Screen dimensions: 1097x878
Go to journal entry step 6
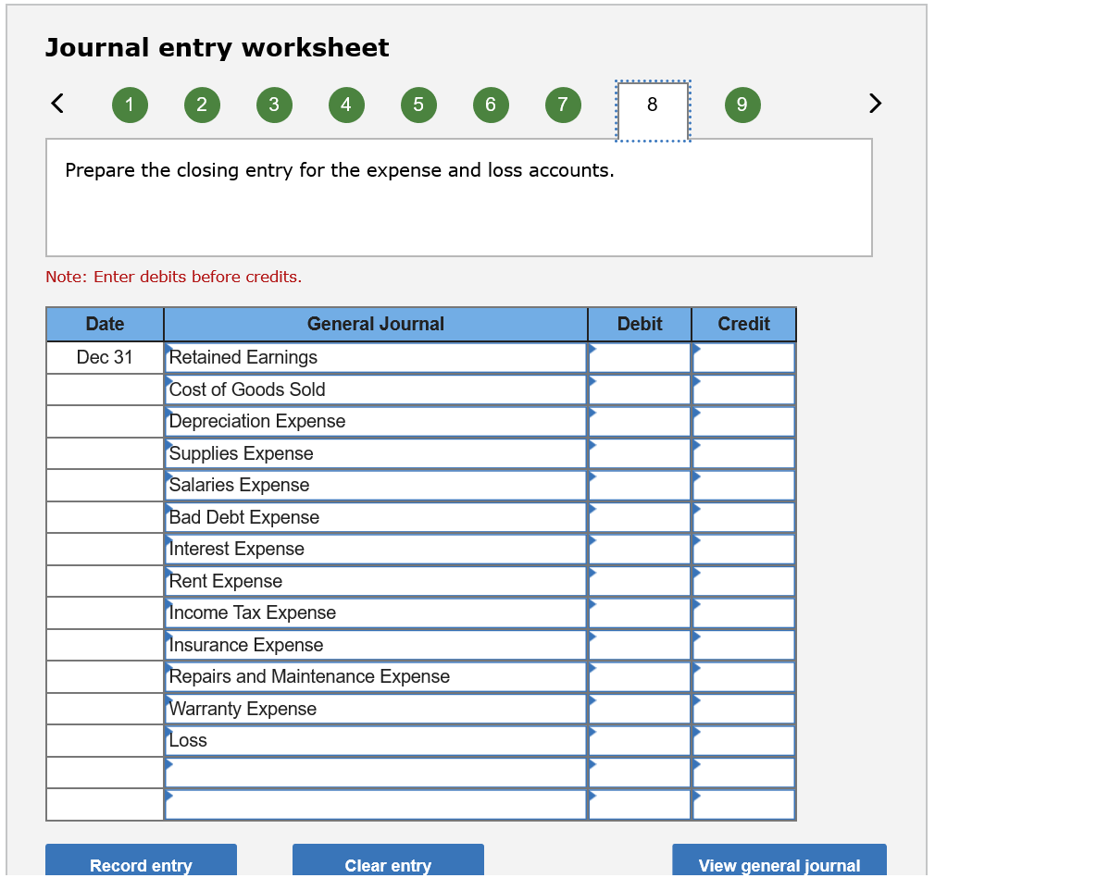(491, 105)
